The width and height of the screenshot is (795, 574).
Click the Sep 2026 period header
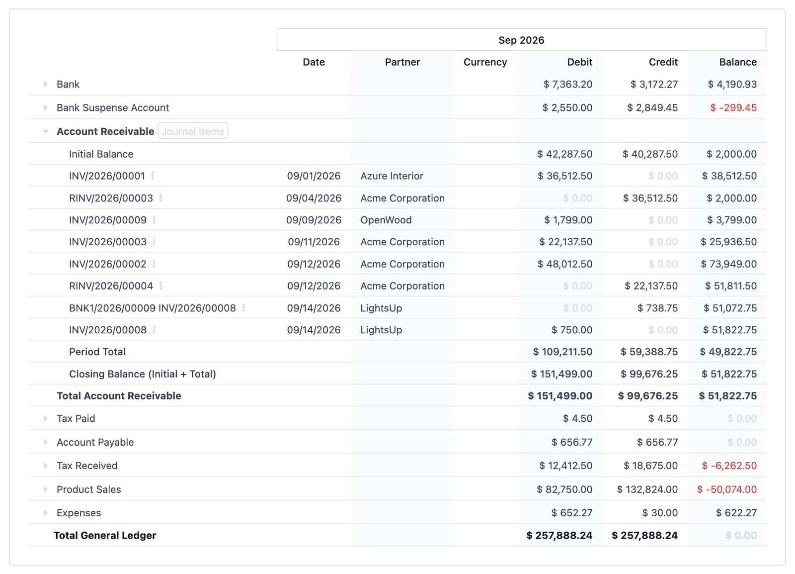pyautogui.click(x=521, y=40)
